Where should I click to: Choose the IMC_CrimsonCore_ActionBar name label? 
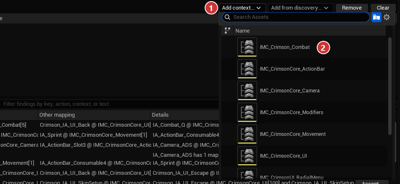point(292,69)
